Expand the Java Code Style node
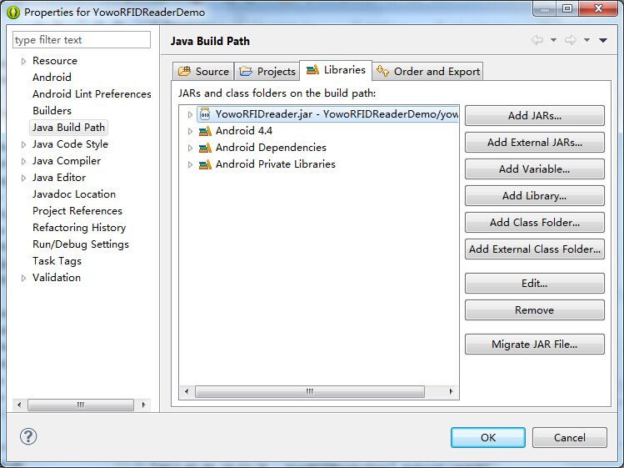 23,144
